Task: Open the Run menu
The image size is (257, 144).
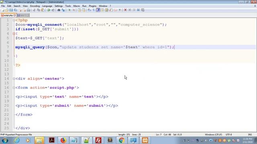Action: (x=84, y=6)
